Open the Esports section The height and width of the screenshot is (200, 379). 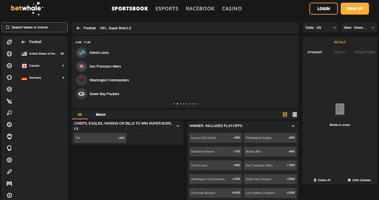(x=167, y=9)
